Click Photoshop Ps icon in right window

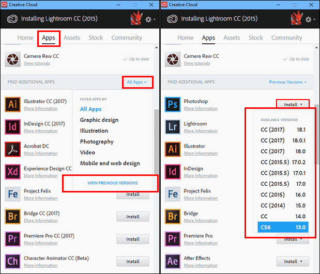(173, 105)
